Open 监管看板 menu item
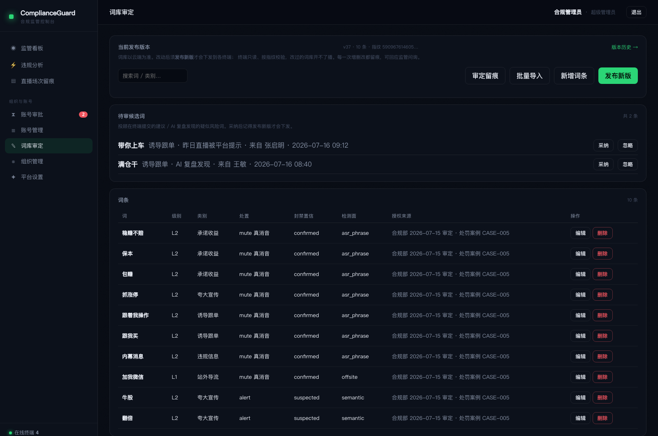Viewport: 658px width, 436px height. pos(49,48)
